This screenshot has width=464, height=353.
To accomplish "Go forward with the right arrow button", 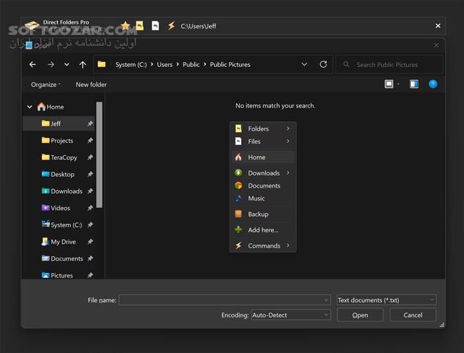I will click(51, 64).
